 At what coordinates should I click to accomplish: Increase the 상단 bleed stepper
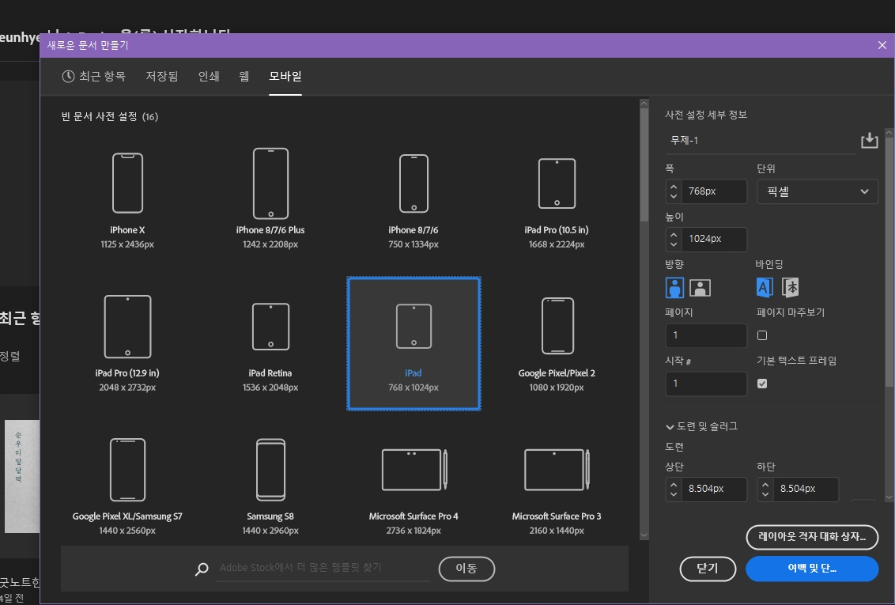coord(674,484)
